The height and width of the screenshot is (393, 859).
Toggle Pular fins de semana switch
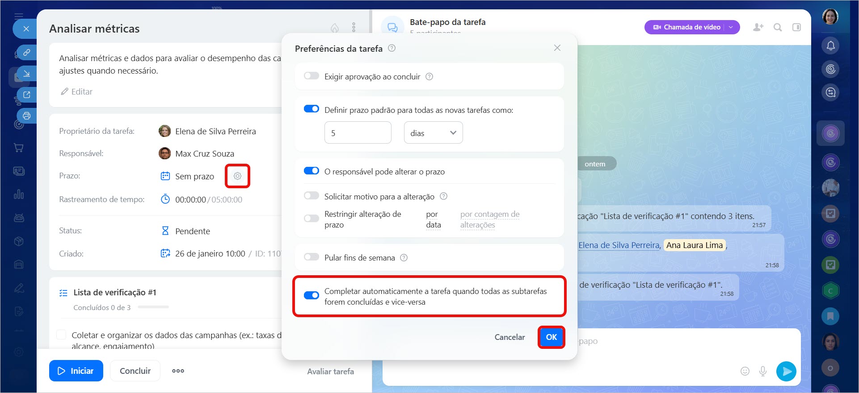point(312,257)
